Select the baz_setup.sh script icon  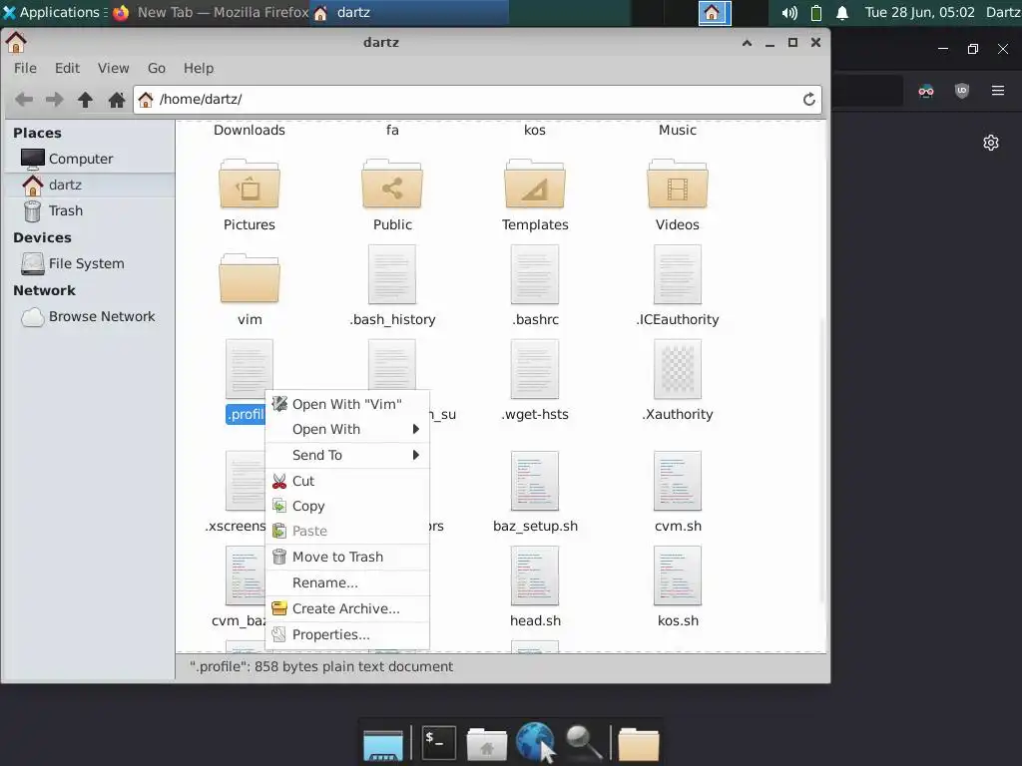(535, 481)
